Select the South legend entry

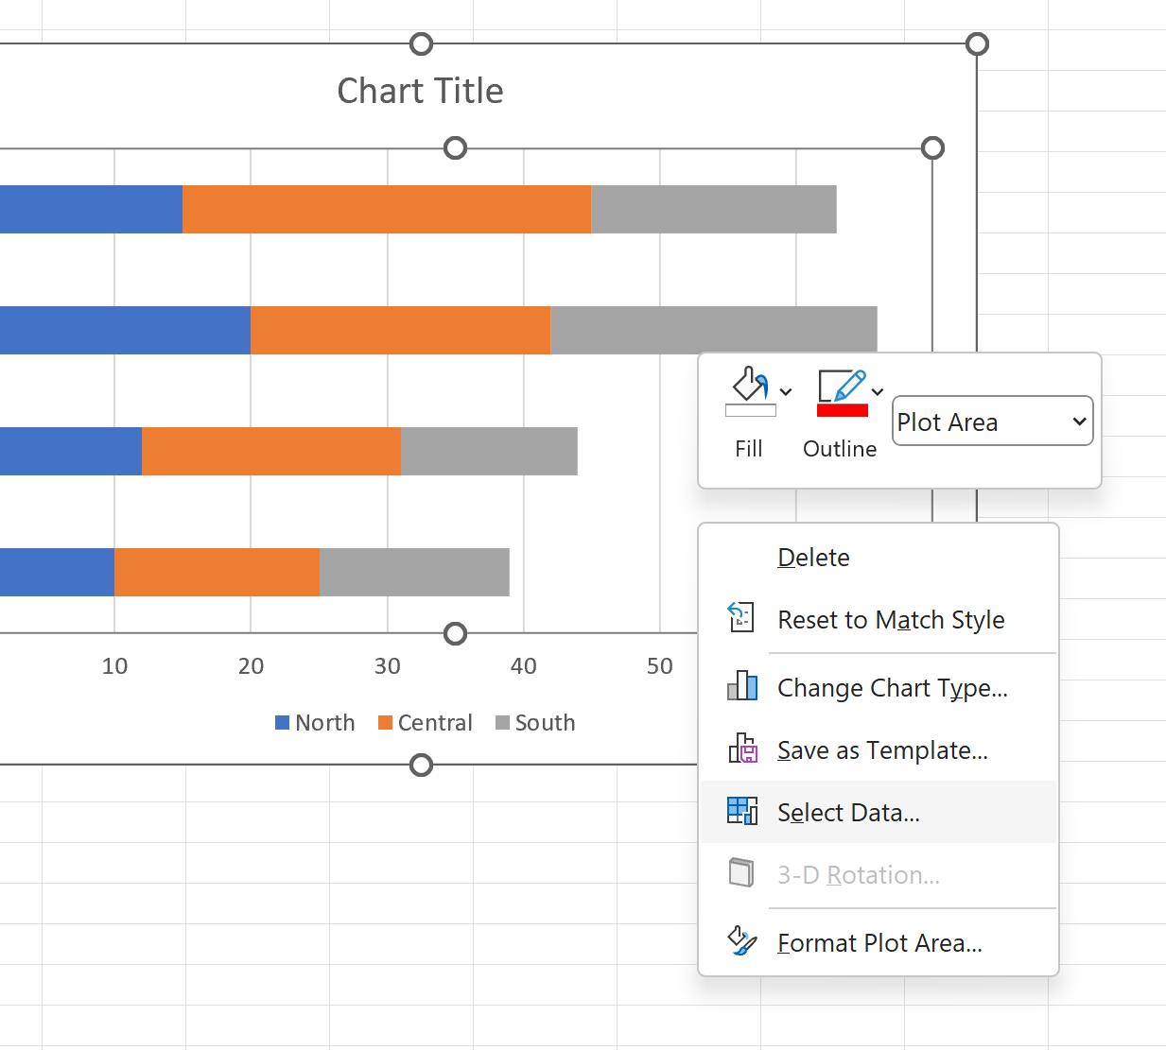pos(535,723)
